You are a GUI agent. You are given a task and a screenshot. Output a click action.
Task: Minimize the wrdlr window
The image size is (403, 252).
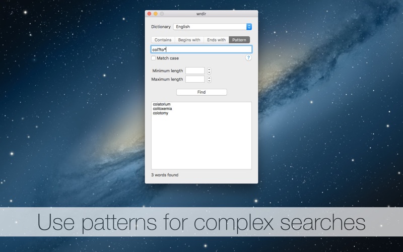click(x=156, y=14)
